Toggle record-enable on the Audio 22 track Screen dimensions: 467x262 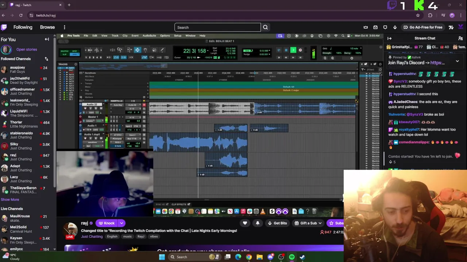(x=85, y=108)
